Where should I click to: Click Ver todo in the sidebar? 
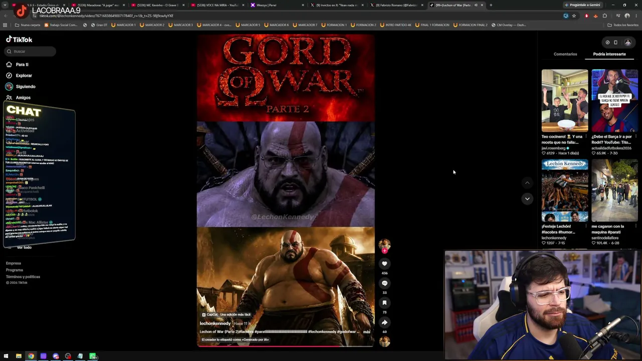(x=24, y=247)
